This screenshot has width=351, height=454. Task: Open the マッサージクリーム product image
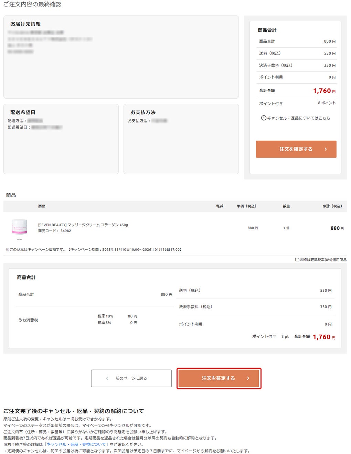pyautogui.click(x=19, y=228)
